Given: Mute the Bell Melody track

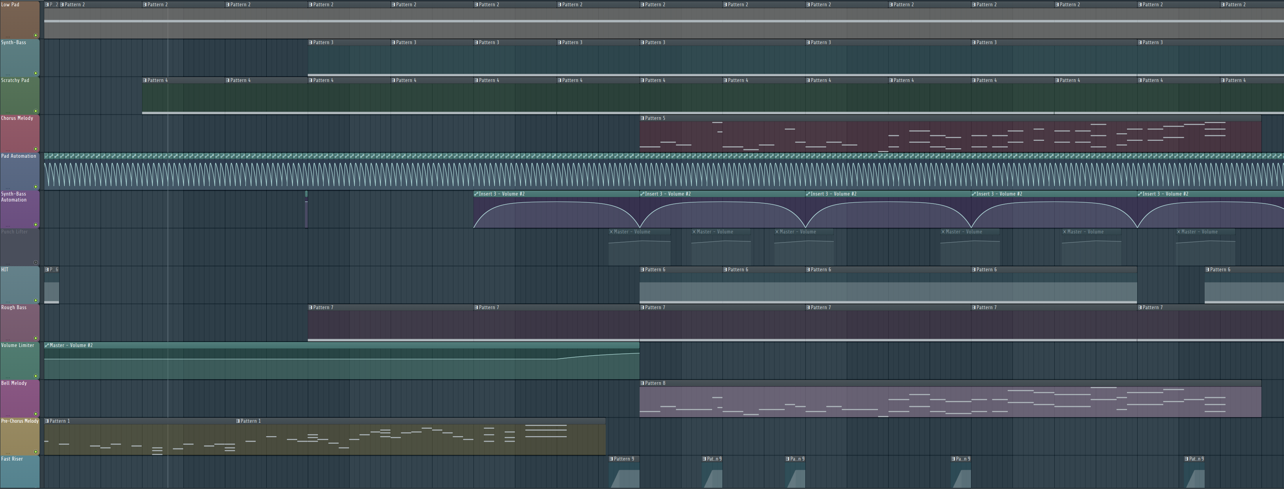Looking at the screenshot, I should (x=36, y=414).
